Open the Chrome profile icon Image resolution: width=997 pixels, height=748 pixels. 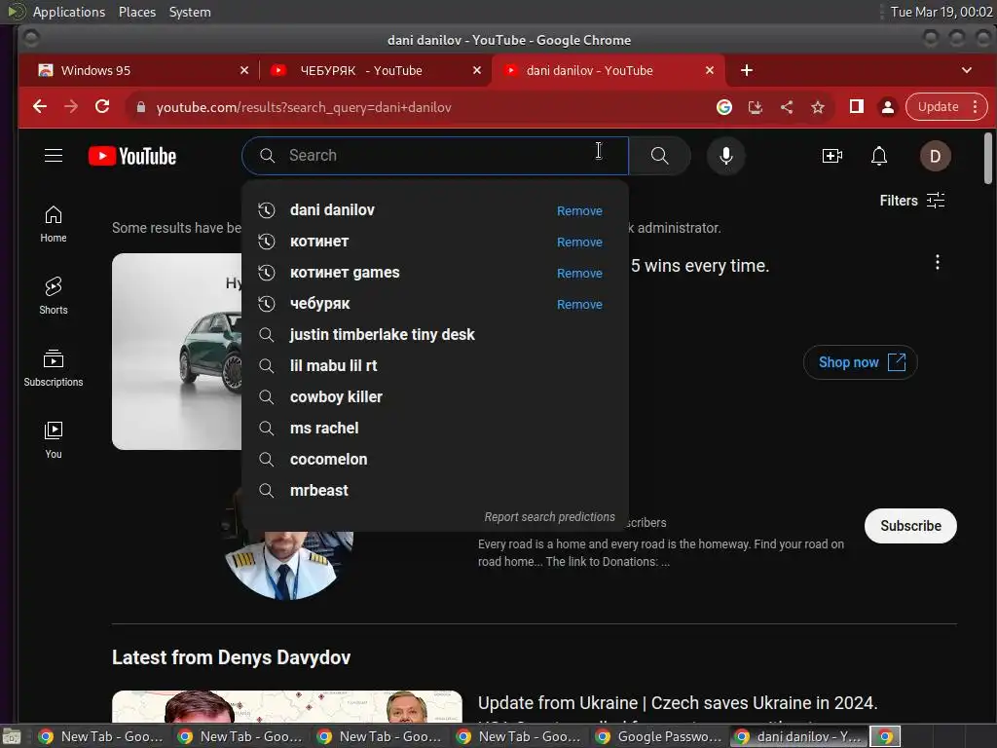tap(888, 107)
